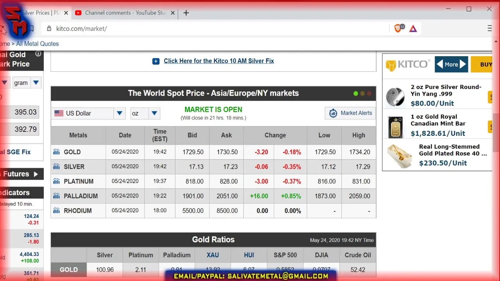Click gold bid value 1729.50
Screen dimensions: 500x281
(193, 152)
